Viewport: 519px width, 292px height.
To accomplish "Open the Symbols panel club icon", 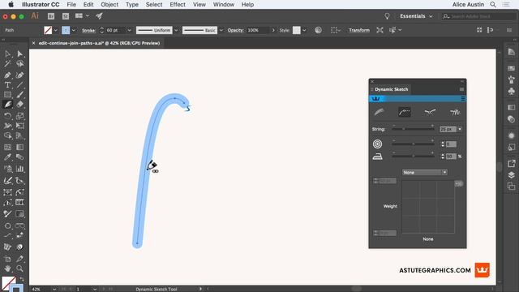I will (x=512, y=91).
